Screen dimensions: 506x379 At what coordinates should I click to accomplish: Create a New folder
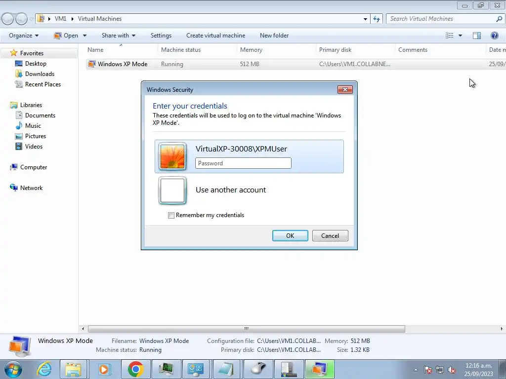[274, 36]
